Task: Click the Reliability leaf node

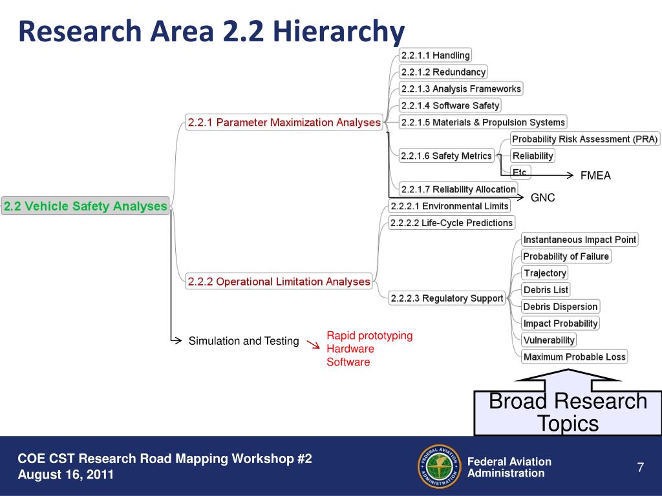Action: coord(533,156)
